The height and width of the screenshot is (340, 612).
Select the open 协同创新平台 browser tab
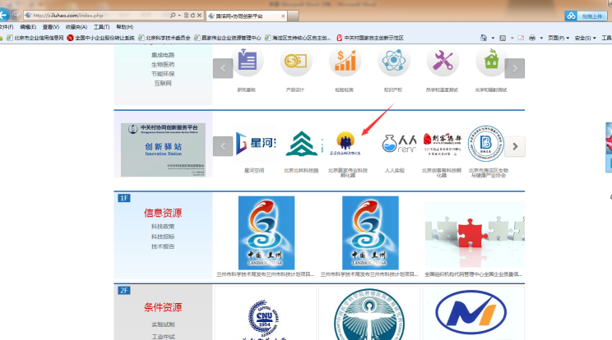pos(246,16)
